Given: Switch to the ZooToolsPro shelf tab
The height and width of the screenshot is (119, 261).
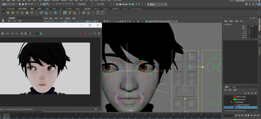Looking at the screenshot, I should click(136, 9).
